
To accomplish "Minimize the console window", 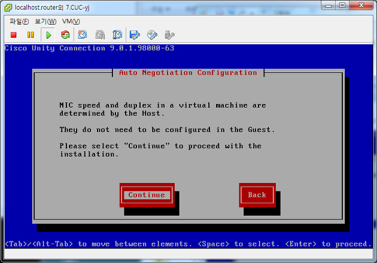I will tap(329, 6).
